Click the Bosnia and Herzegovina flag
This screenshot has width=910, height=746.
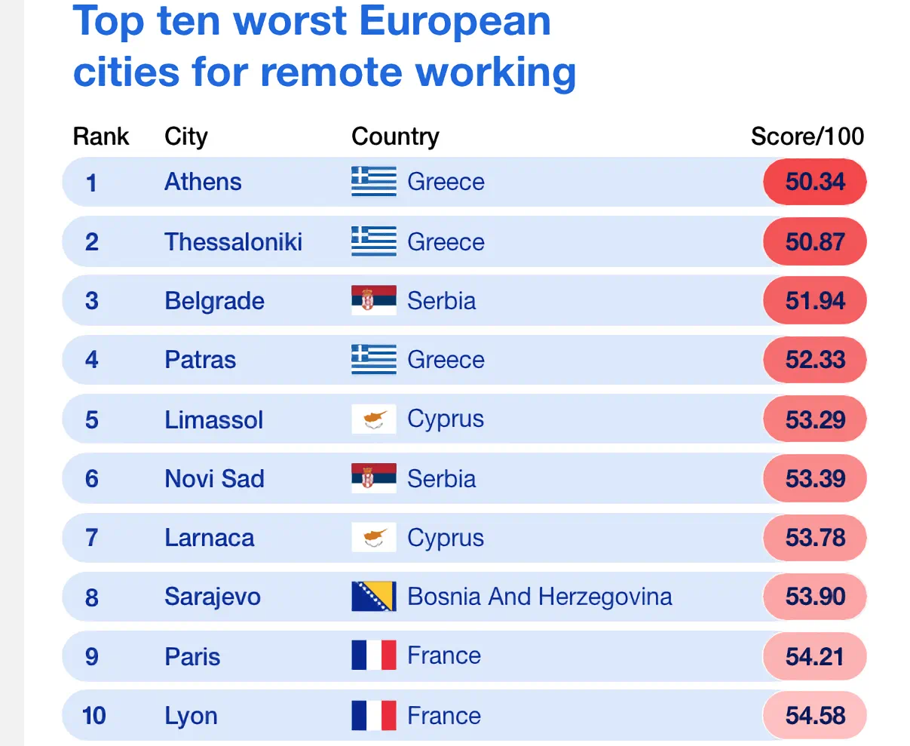[x=374, y=597]
